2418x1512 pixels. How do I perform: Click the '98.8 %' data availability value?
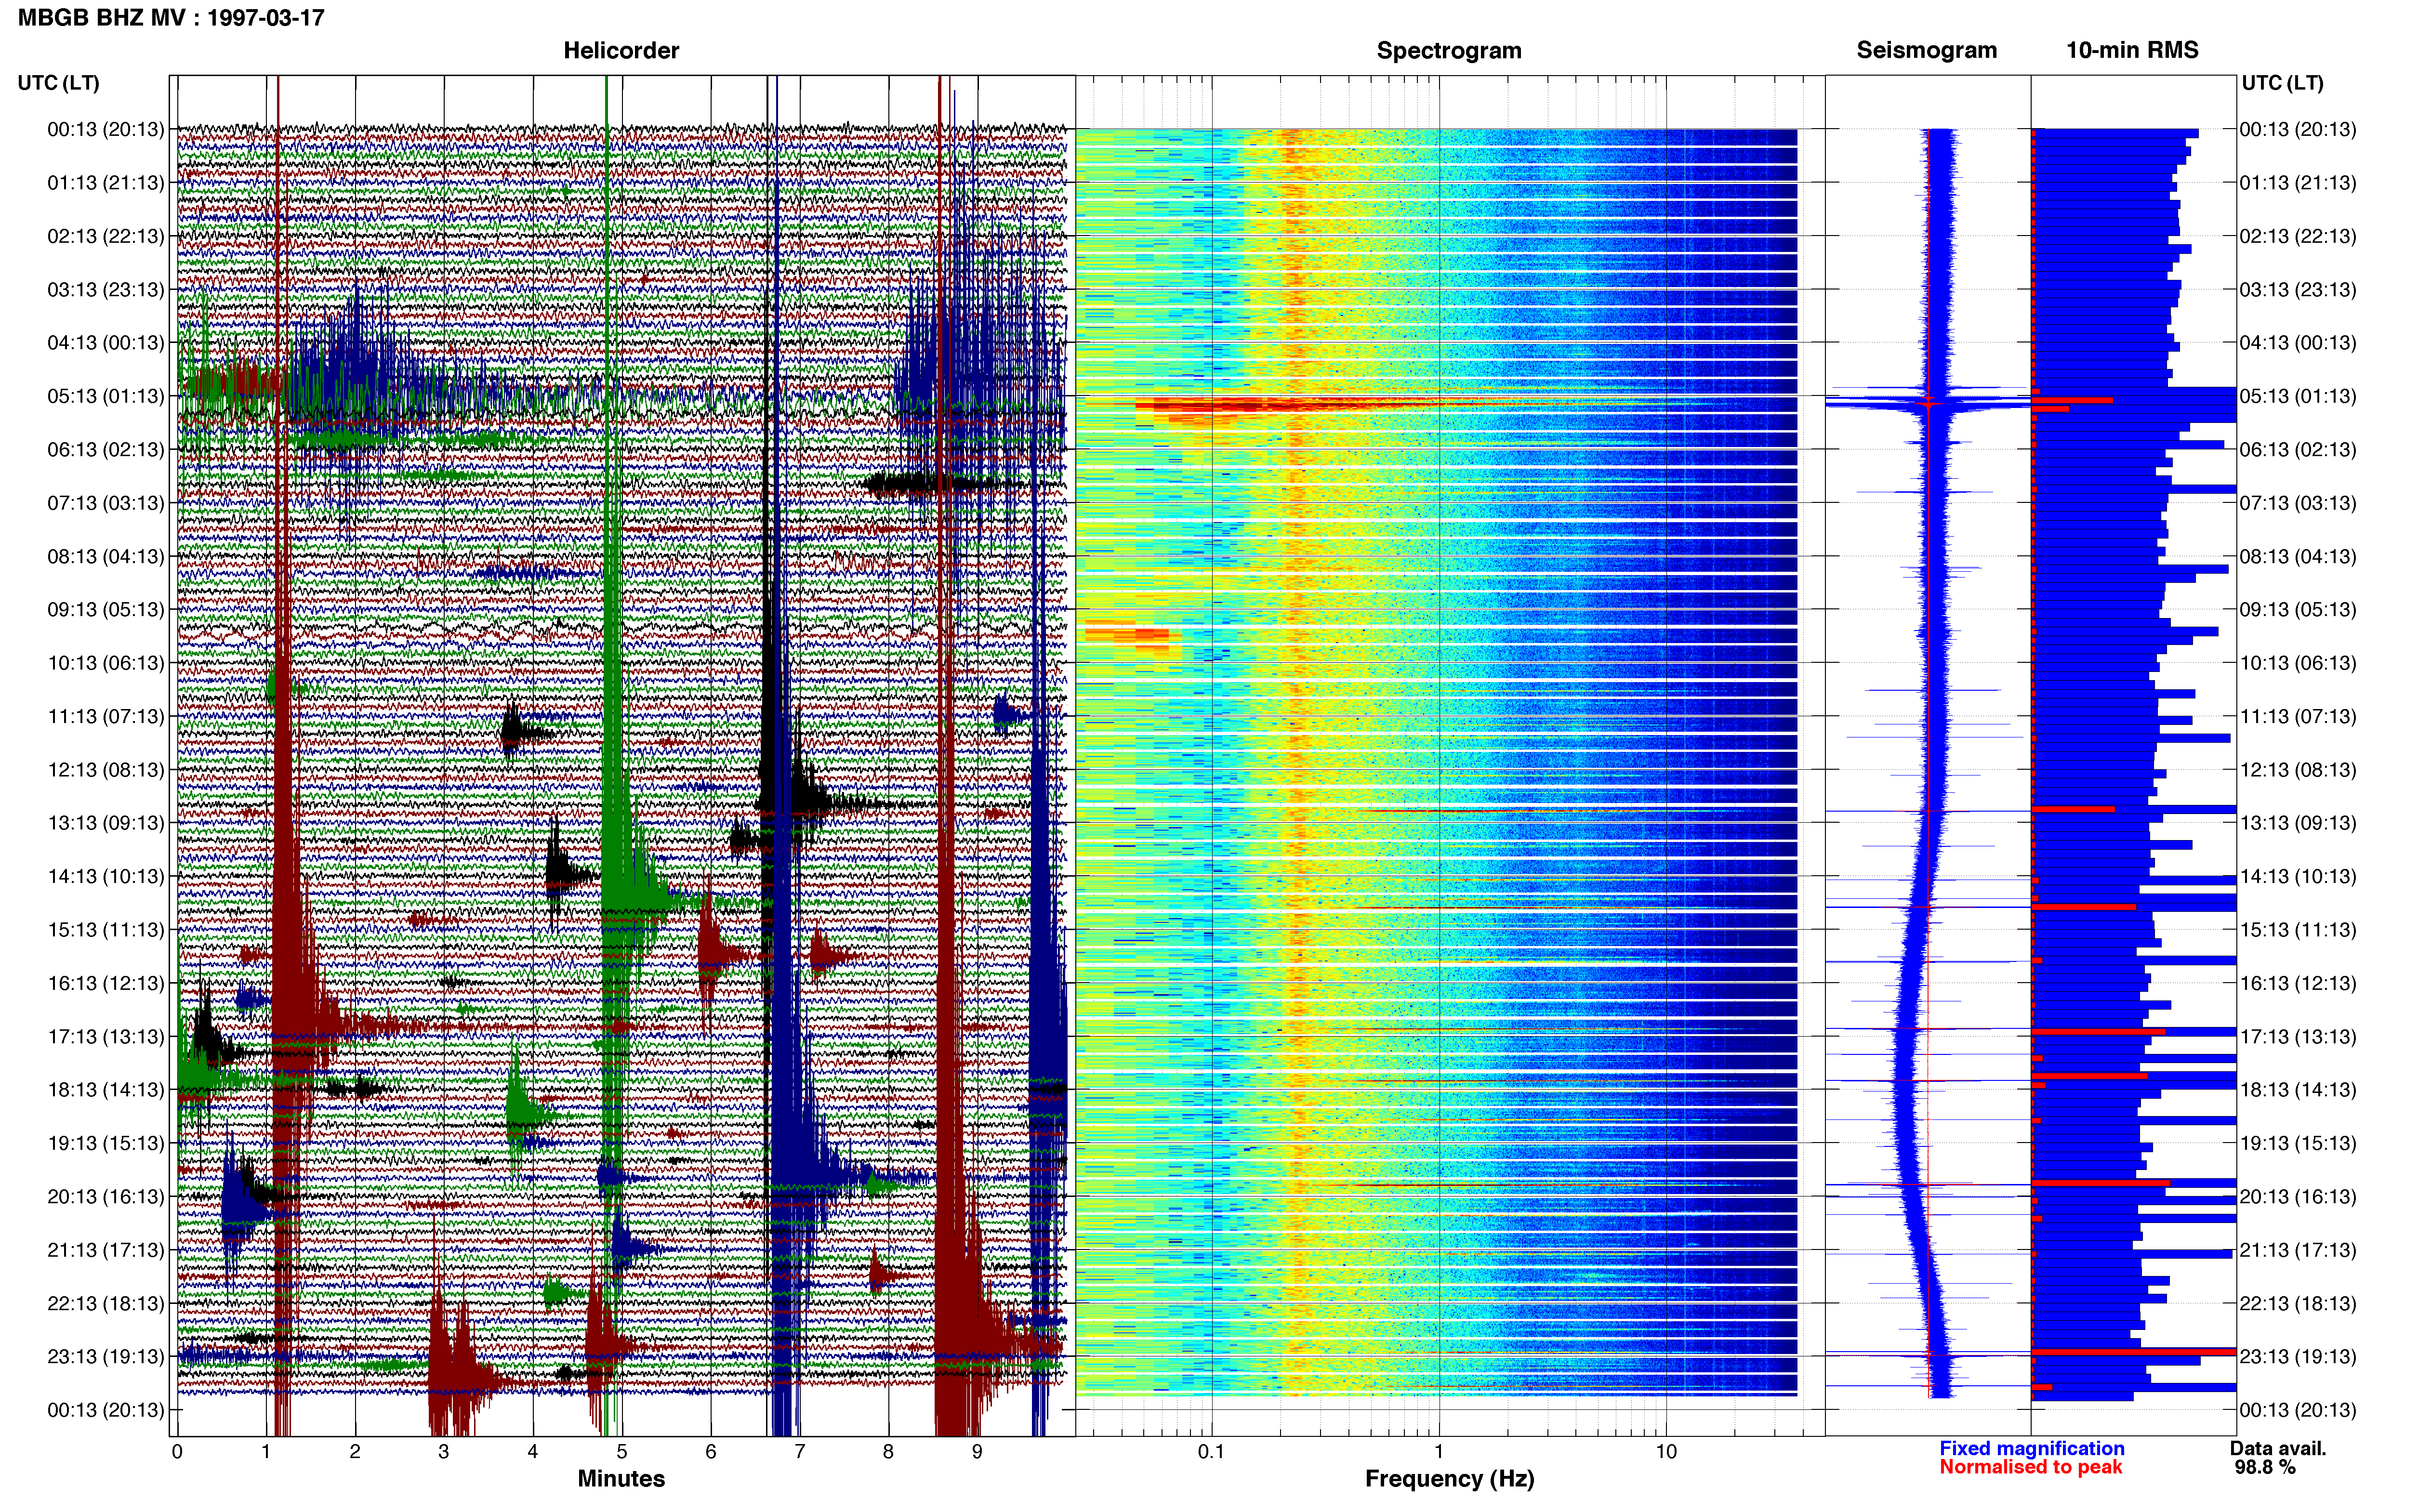tap(2265, 1467)
